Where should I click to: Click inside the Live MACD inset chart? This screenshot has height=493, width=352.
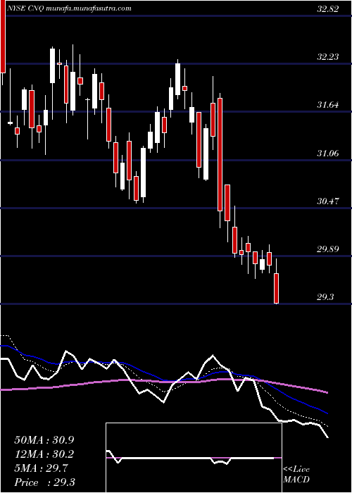pyautogui.click(x=194, y=458)
